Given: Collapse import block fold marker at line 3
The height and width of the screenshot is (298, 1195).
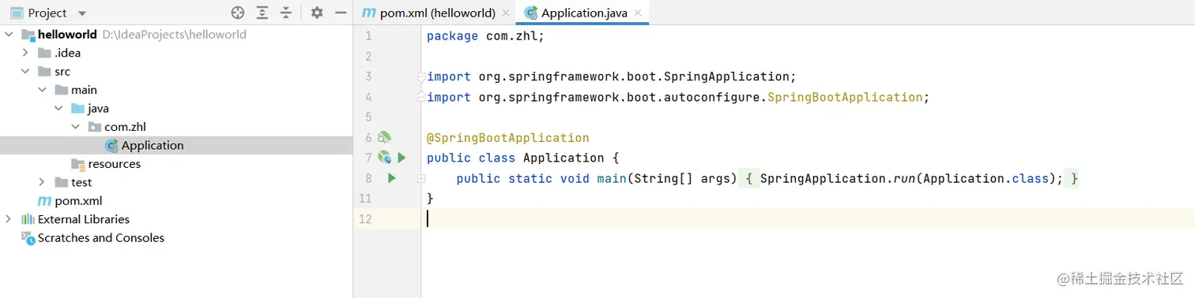Looking at the screenshot, I should [x=421, y=76].
